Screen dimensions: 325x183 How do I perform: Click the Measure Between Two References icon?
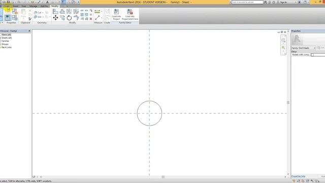97,18
